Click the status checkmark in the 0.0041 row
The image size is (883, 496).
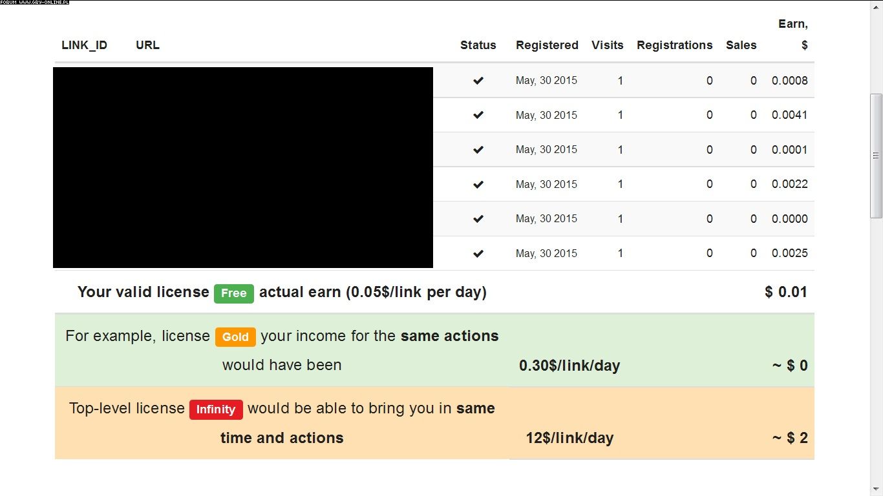478,115
